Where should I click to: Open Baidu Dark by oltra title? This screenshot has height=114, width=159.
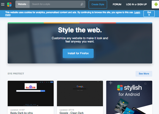21,113
